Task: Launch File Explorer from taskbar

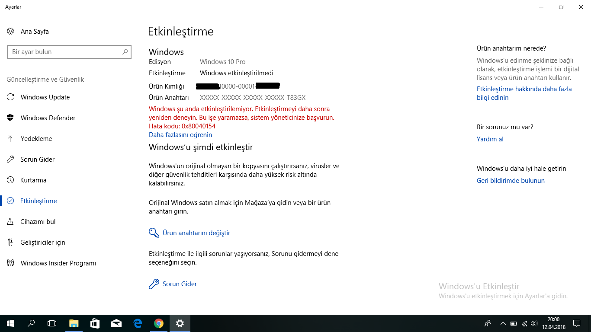Action: point(74,323)
